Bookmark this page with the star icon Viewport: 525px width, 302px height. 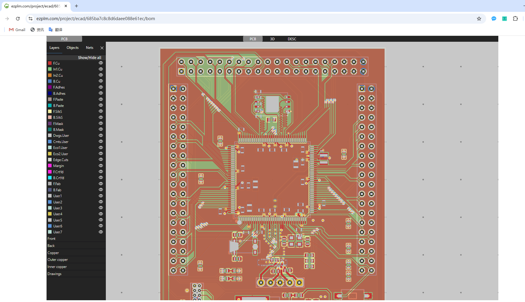(479, 19)
